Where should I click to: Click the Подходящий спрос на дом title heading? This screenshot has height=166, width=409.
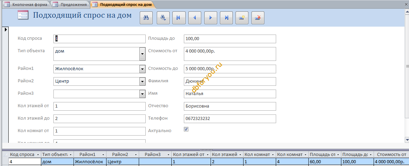82,15
